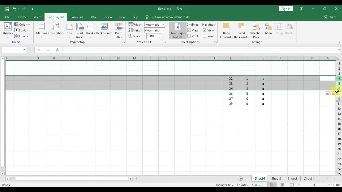Adjust the zoom slider in the status bar
Screen dimensions: 342x192
point(314,185)
